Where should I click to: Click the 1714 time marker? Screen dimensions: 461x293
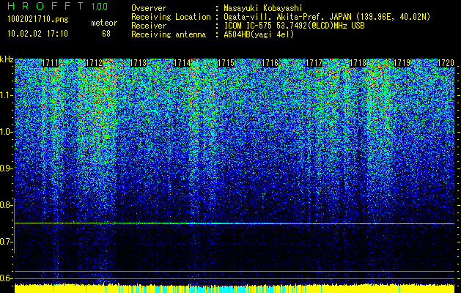click(182, 63)
